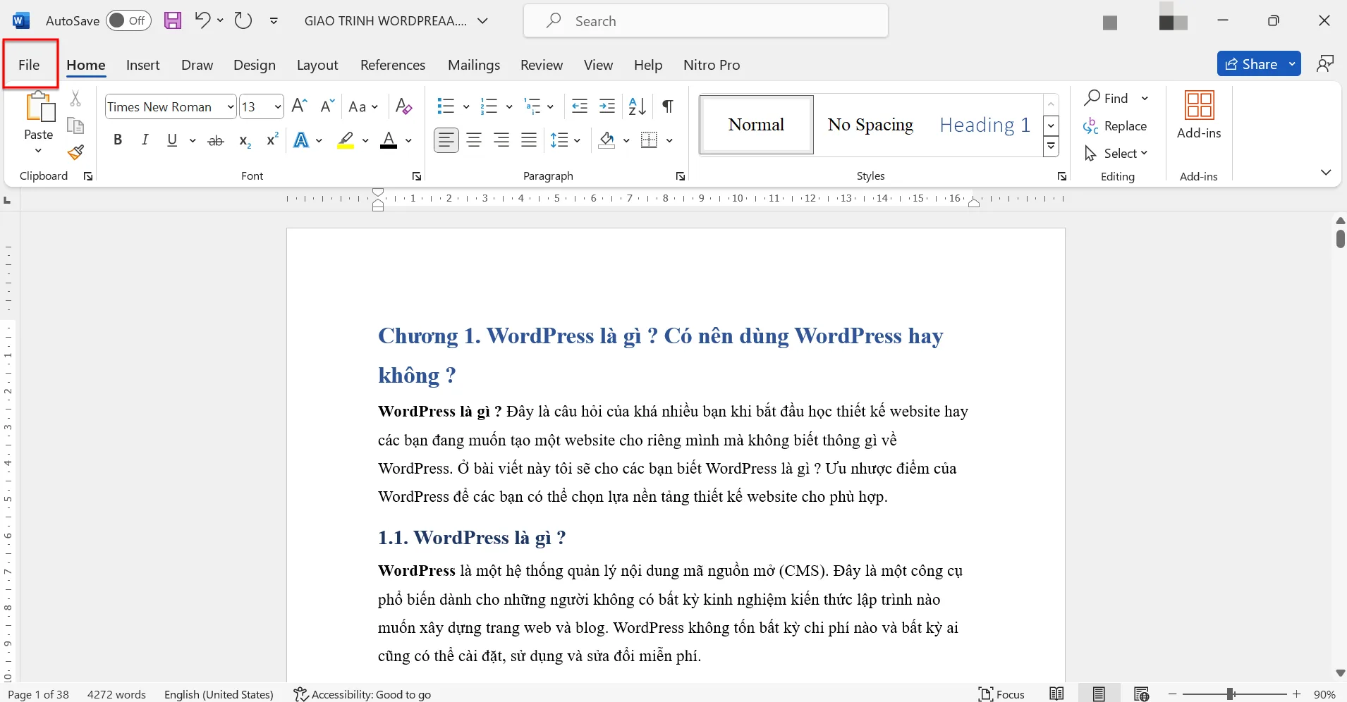Viewport: 1347px width, 702px height.
Task: Switch to the Design tab
Action: click(255, 64)
